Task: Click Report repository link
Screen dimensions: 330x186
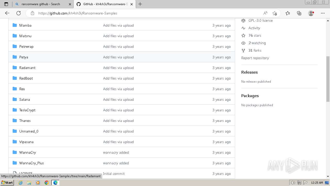Action: (x=255, y=58)
